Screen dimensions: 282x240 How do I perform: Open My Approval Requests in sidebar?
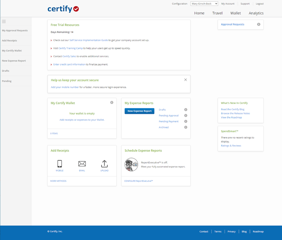(x=15, y=30)
